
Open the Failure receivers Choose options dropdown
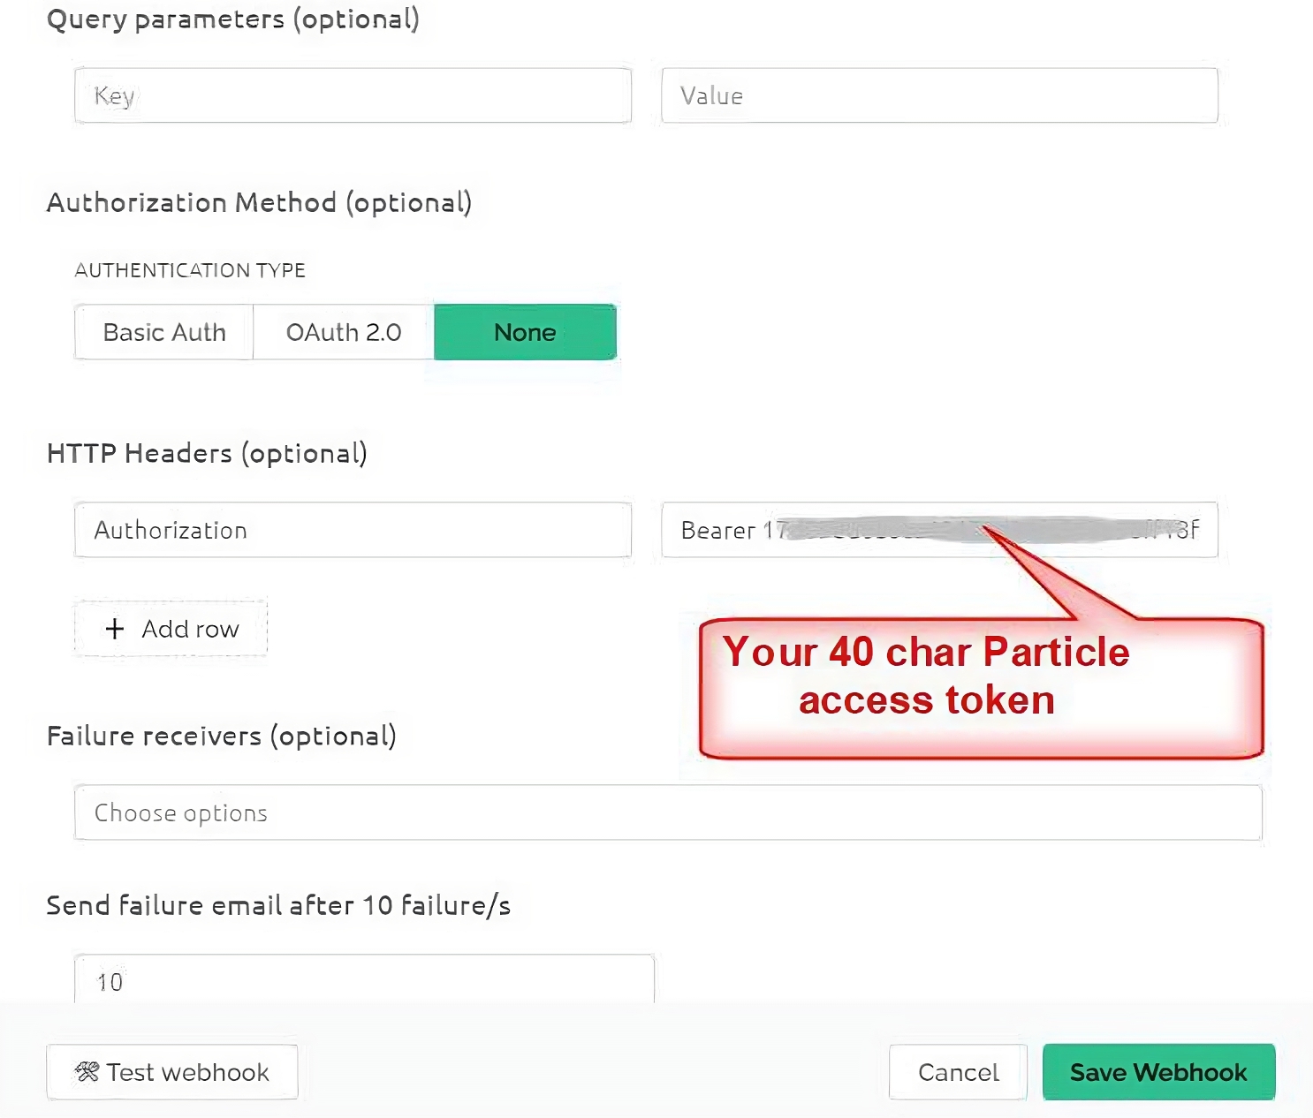[x=668, y=812]
